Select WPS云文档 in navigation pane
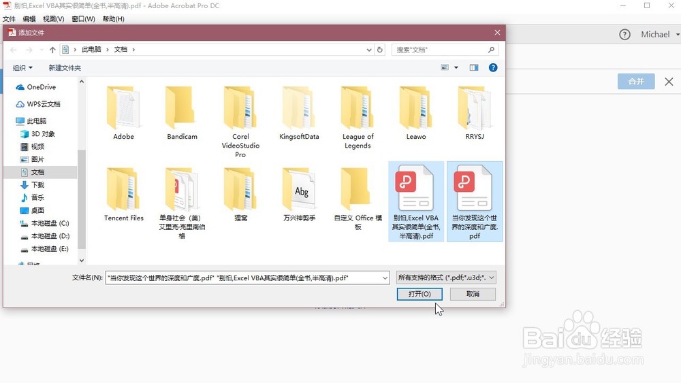 (38, 104)
